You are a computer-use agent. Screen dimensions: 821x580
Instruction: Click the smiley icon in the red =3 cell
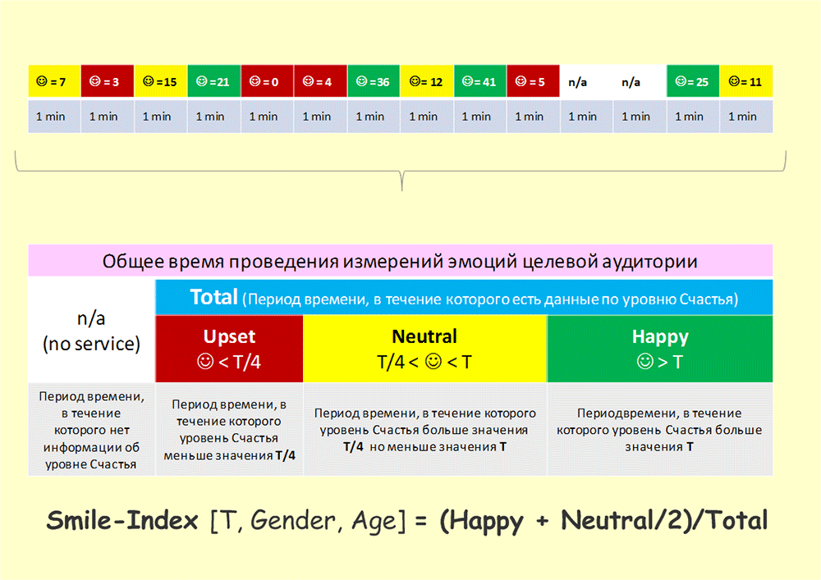pyautogui.click(x=94, y=82)
